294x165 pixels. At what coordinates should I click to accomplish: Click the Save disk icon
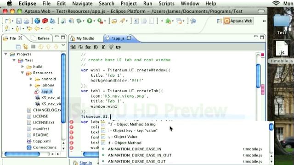coord(19,21)
